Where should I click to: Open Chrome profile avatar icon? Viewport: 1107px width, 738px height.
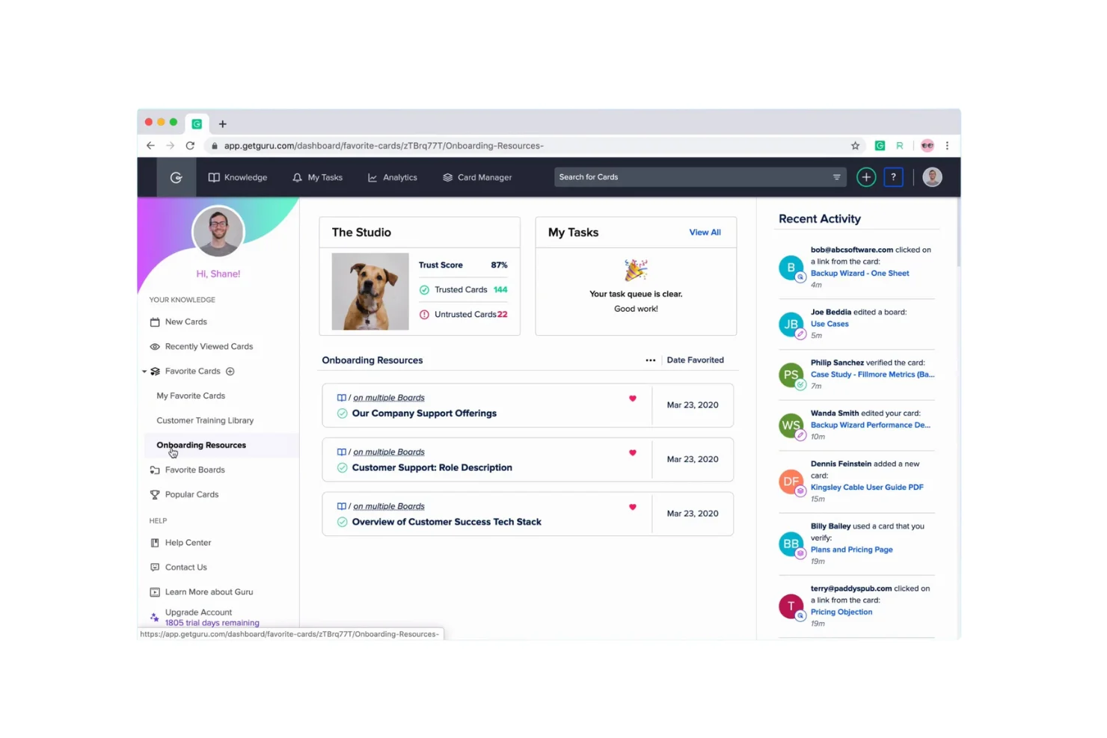click(x=927, y=146)
